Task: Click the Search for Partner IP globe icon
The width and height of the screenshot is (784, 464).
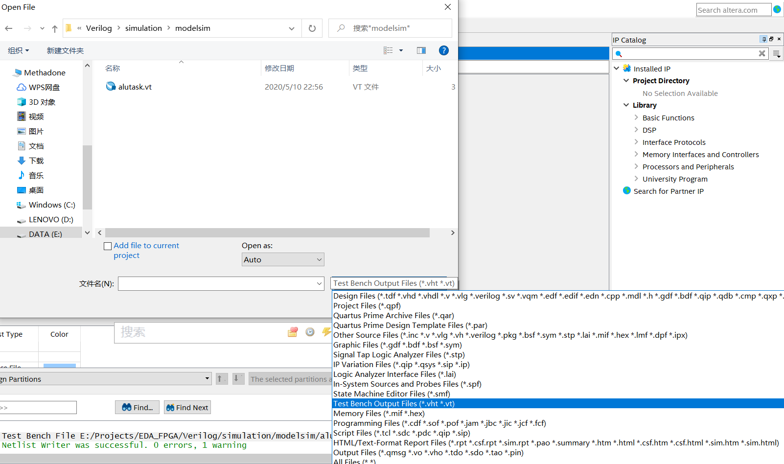Action: coord(627,191)
